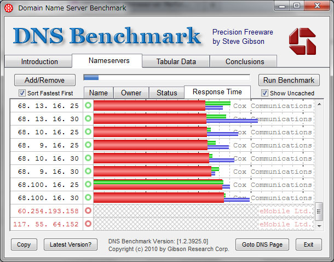Click Latest Version? button
The image size is (334, 262).
coord(71,244)
